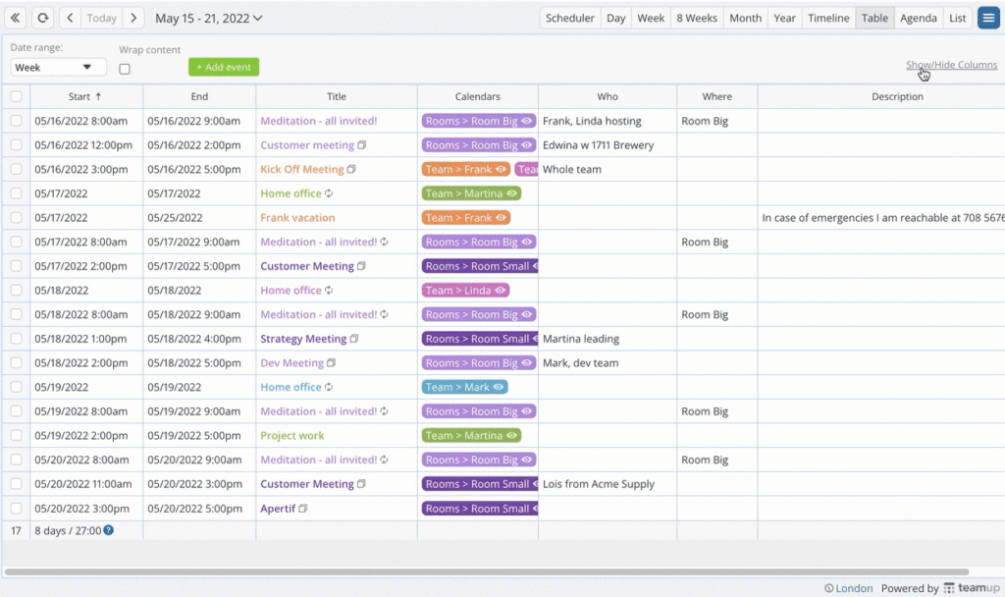This screenshot has width=1005, height=597.
Task: Go to previous week arrow
Action: pos(70,18)
